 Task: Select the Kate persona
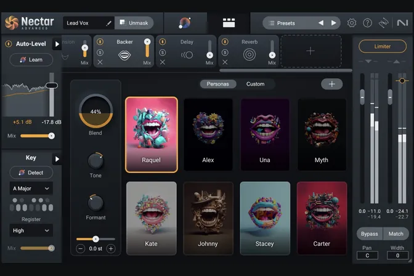point(152,218)
